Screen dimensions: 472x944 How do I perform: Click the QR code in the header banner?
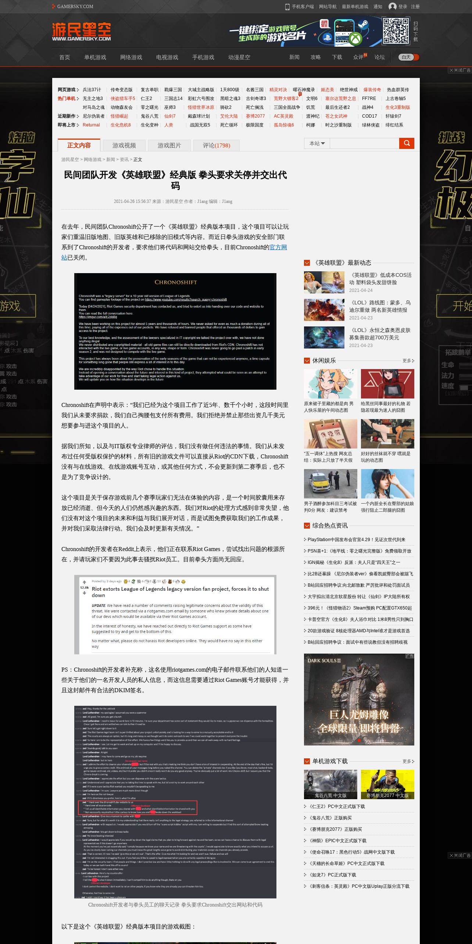[396, 31]
